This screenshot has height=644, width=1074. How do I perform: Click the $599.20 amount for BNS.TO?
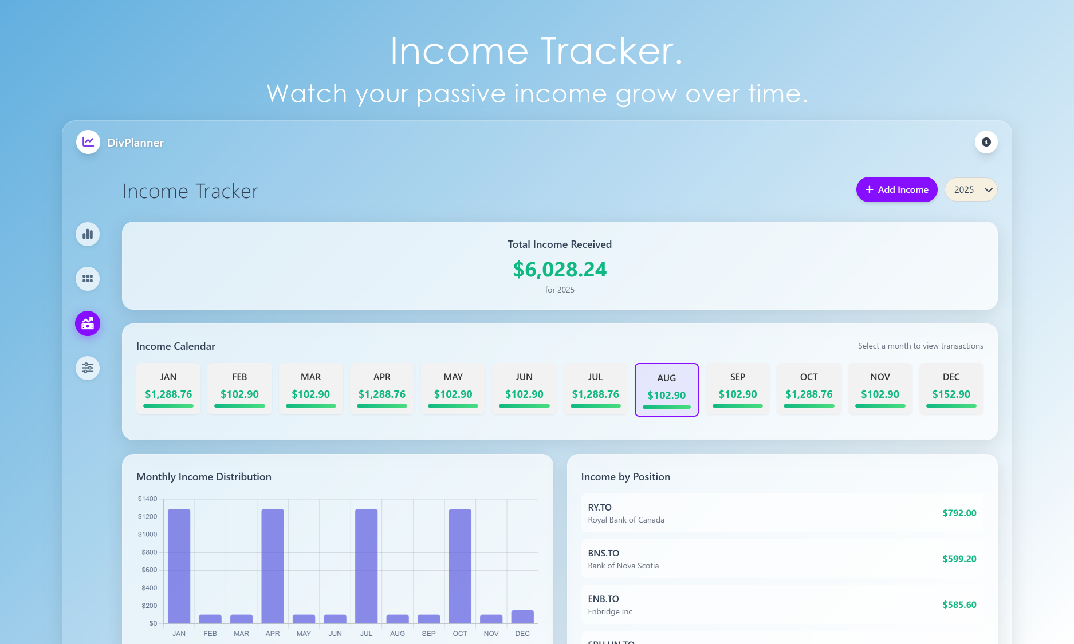click(959, 559)
